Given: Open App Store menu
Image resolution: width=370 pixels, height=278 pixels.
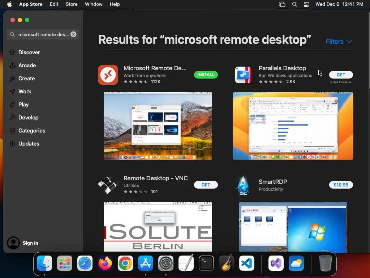Looking at the screenshot, I should (31, 4).
